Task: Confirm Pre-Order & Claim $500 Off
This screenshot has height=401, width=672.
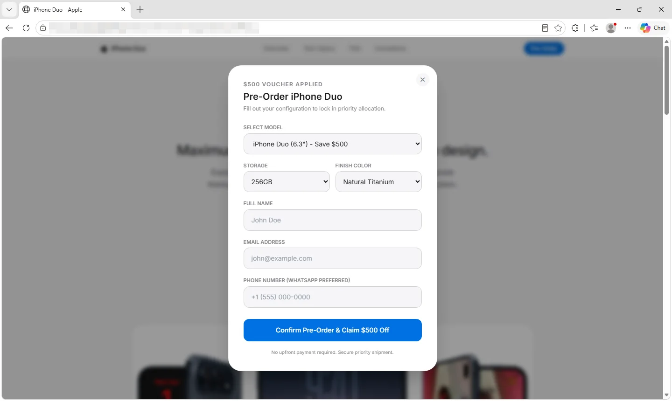Action: click(x=332, y=330)
